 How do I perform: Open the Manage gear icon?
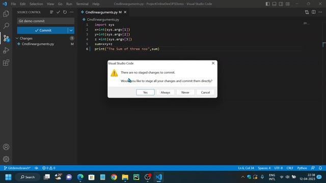pyautogui.click(x=6, y=159)
